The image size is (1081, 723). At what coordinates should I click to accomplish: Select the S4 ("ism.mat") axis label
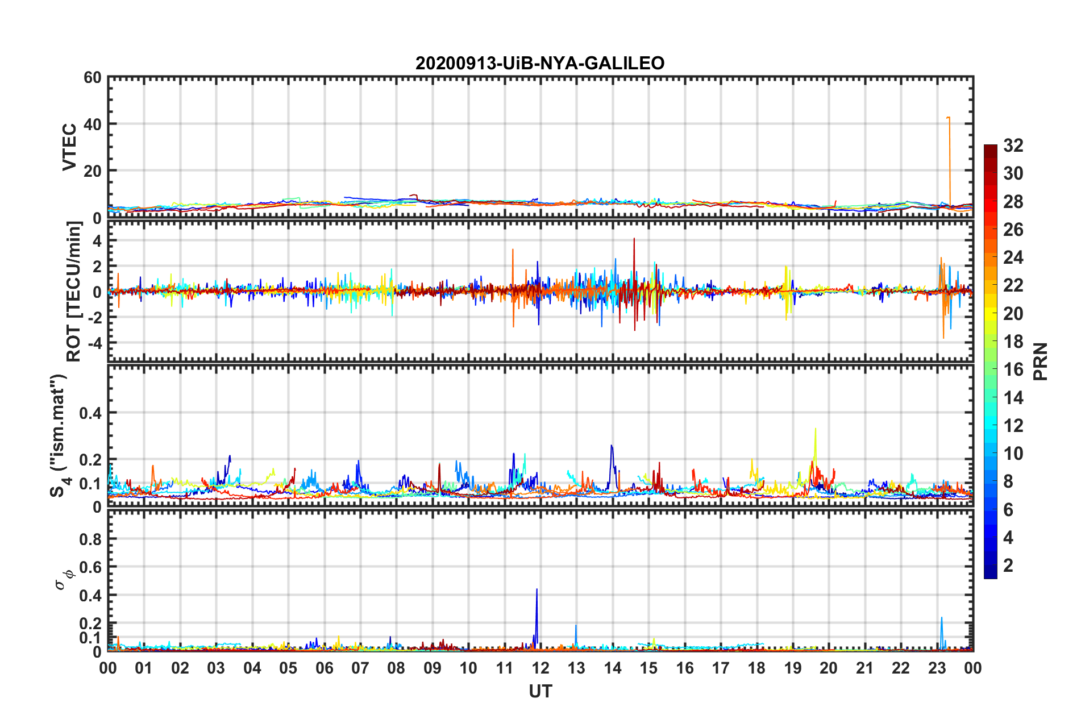point(60,435)
